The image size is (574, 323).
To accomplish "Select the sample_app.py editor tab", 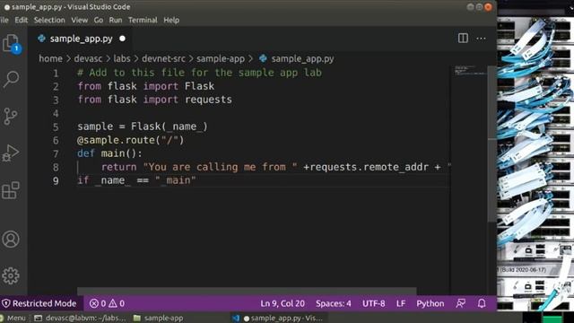I will click(x=81, y=39).
